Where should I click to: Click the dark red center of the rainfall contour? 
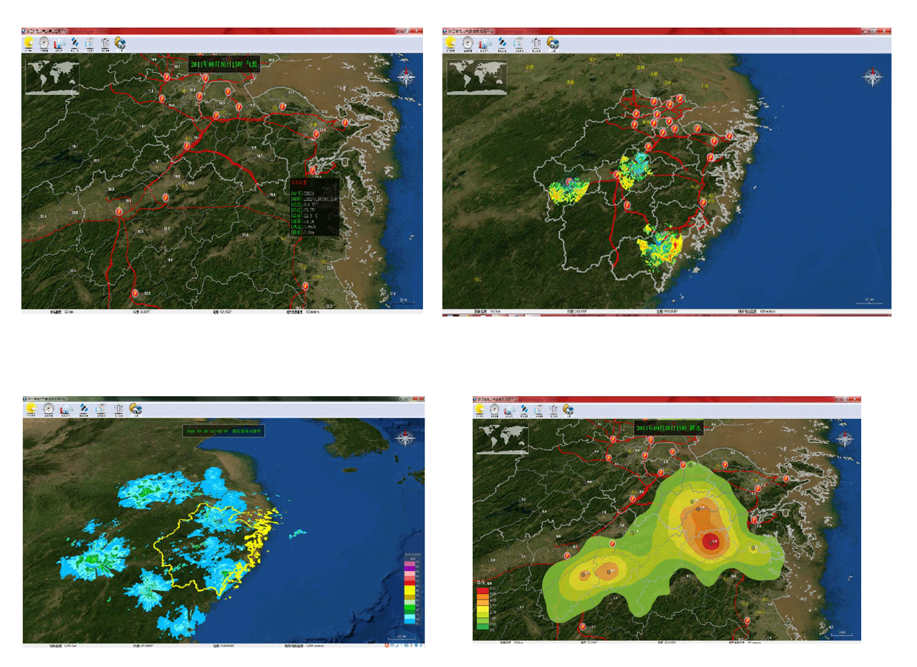click(x=711, y=541)
